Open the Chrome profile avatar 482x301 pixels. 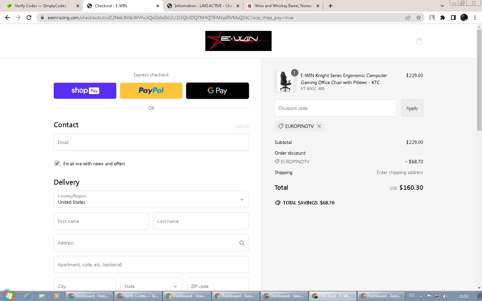[x=464, y=18]
